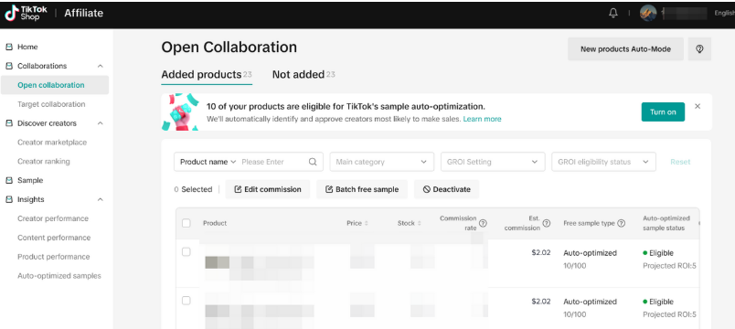Sort by Stock column arrows
735x329 pixels.
click(419, 224)
